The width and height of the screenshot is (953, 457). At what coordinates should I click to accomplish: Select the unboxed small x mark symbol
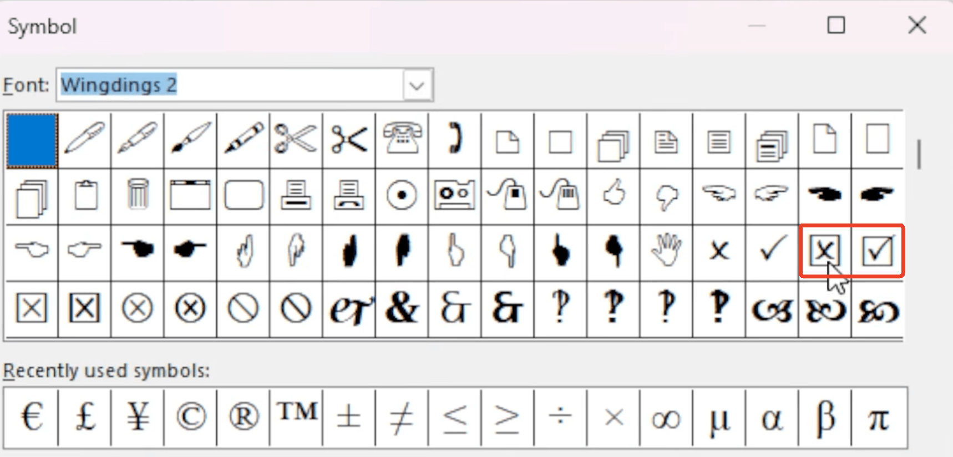point(719,251)
